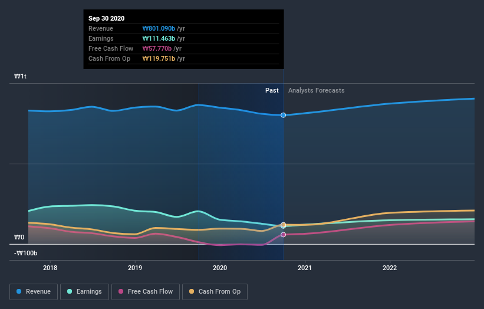Select the 2021 x-axis label
Viewport: 484px width, 309px height.
[x=305, y=268]
